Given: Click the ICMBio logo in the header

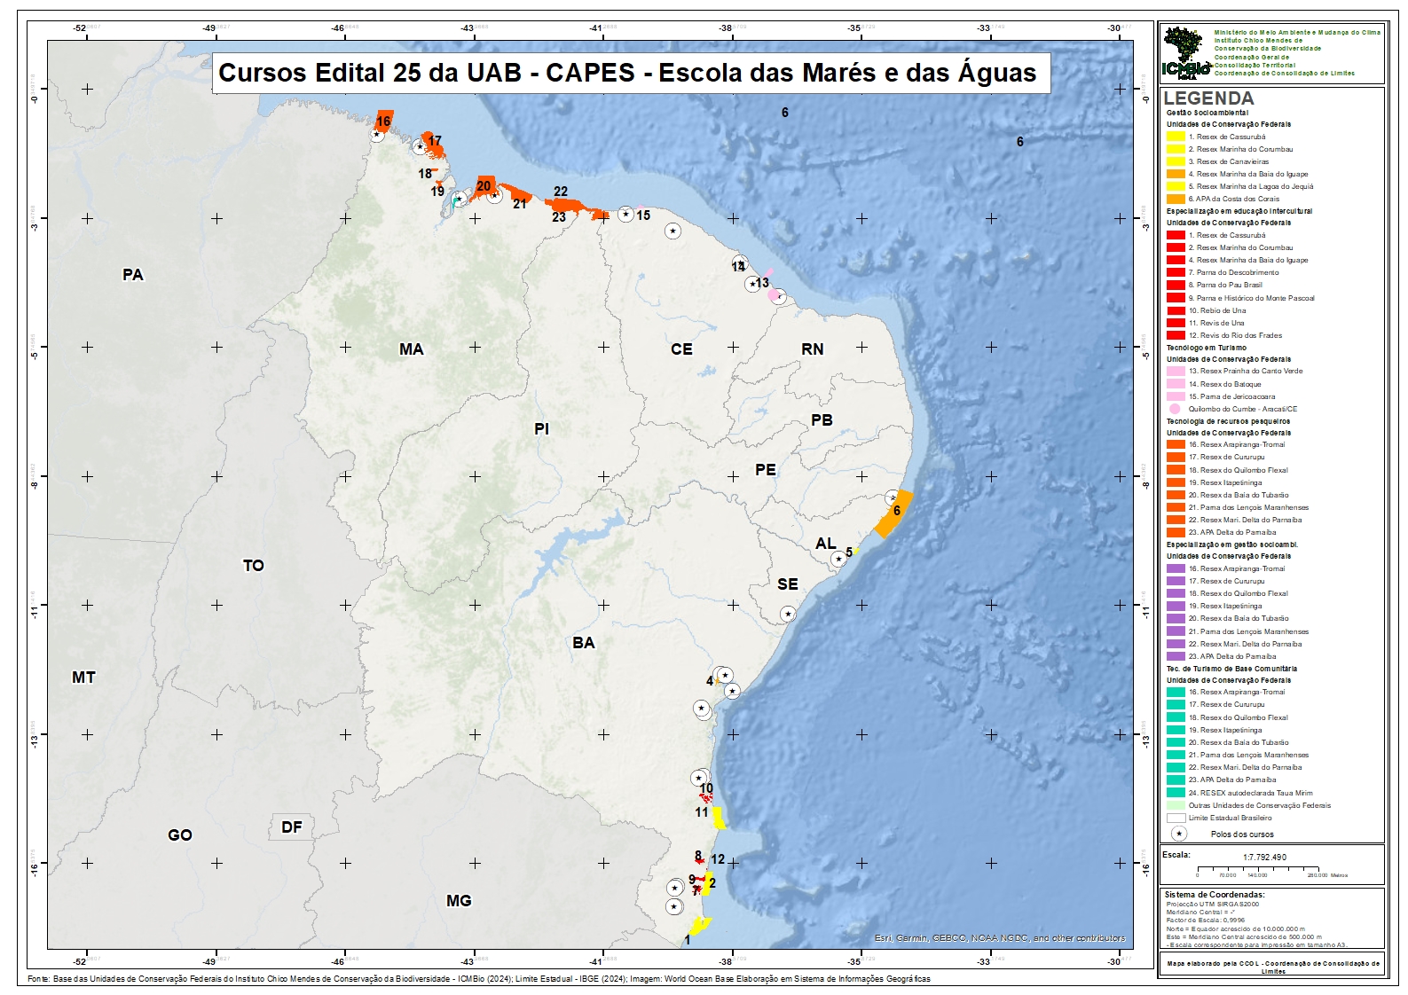Looking at the screenshot, I should pyautogui.click(x=1186, y=53).
